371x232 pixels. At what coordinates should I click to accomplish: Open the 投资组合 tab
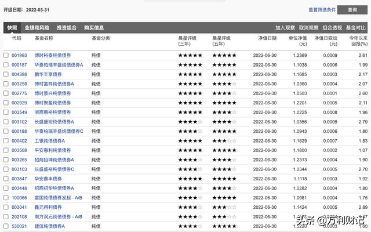pos(67,28)
